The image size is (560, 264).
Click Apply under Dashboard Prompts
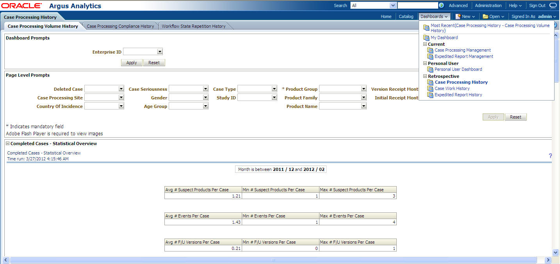click(x=132, y=63)
